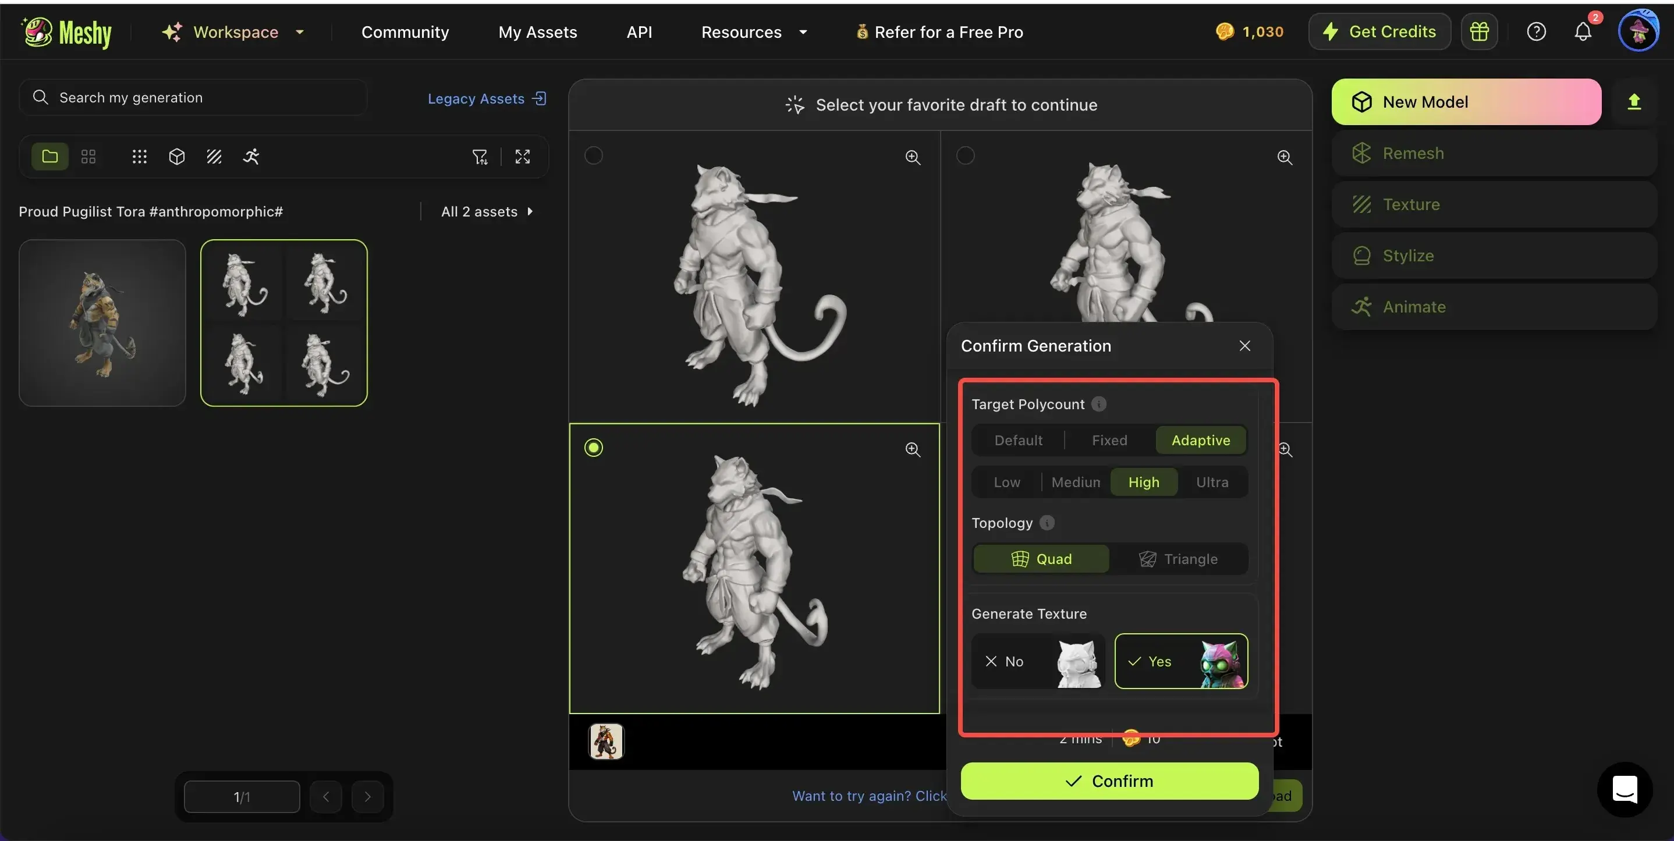The width and height of the screenshot is (1674, 841).
Task: Choose Triangle topology option
Action: [1178, 559]
